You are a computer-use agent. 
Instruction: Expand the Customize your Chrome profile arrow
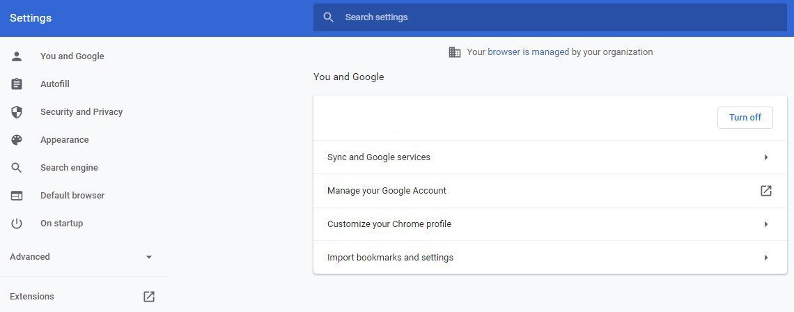click(x=765, y=224)
